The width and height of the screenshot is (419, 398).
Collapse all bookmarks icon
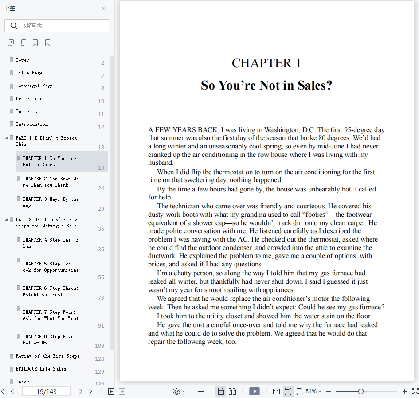coord(23,43)
